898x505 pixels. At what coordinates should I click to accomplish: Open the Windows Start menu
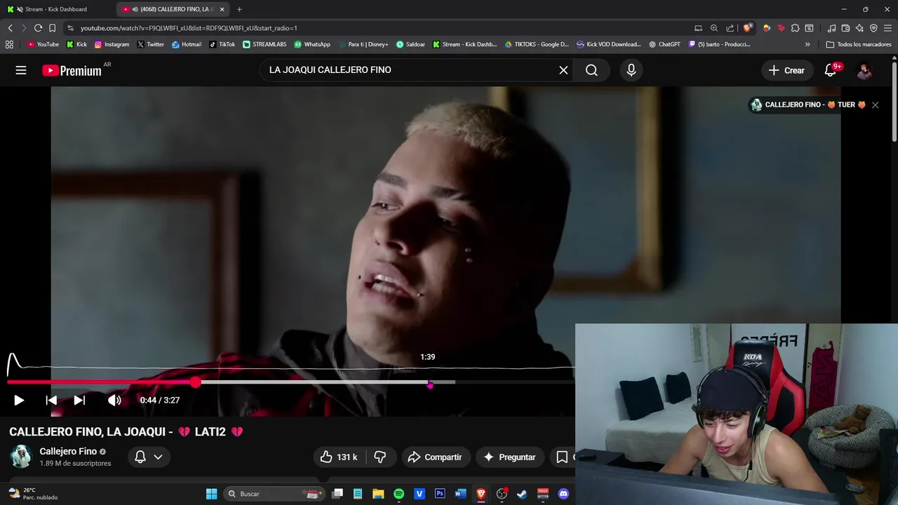(211, 494)
